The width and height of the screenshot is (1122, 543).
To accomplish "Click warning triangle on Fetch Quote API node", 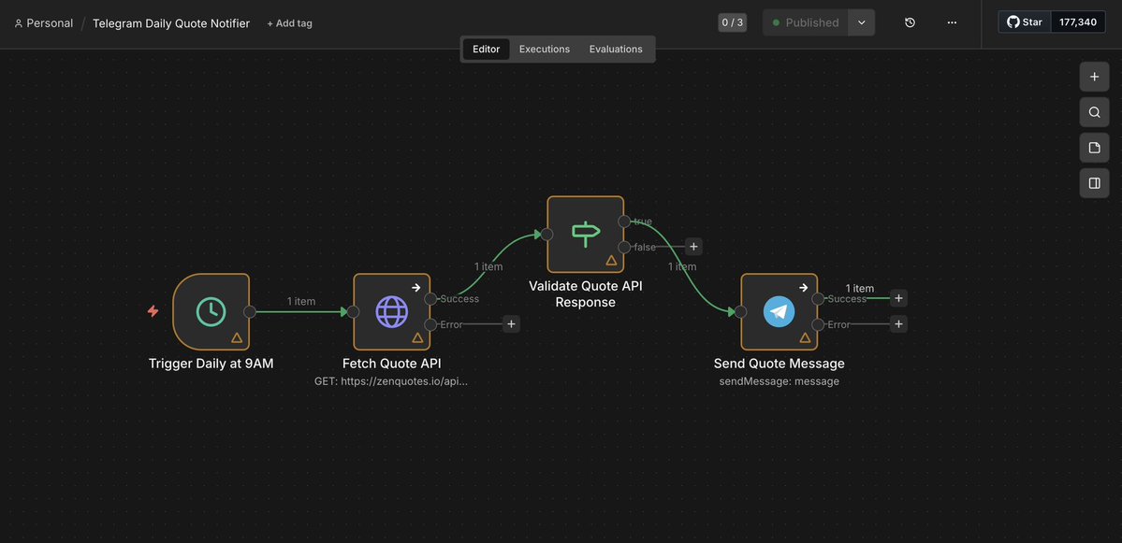I will (418, 337).
